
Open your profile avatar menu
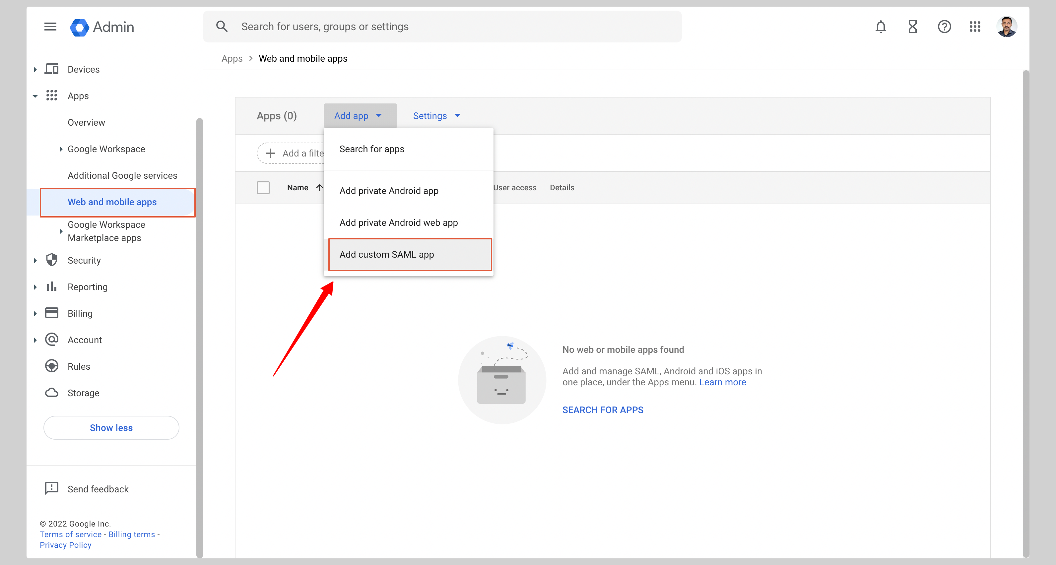[x=1007, y=26]
